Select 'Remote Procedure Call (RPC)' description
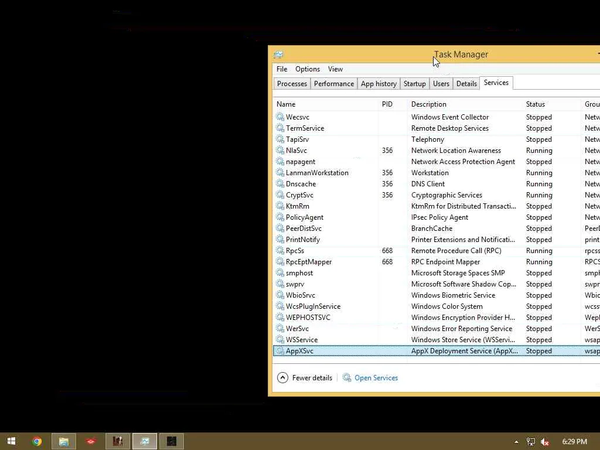Image resolution: width=600 pixels, height=450 pixels. pyautogui.click(x=456, y=250)
